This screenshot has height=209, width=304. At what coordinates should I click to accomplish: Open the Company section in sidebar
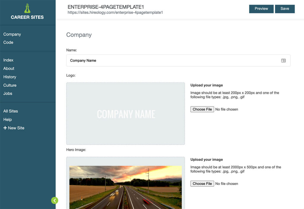pos(12,34)
